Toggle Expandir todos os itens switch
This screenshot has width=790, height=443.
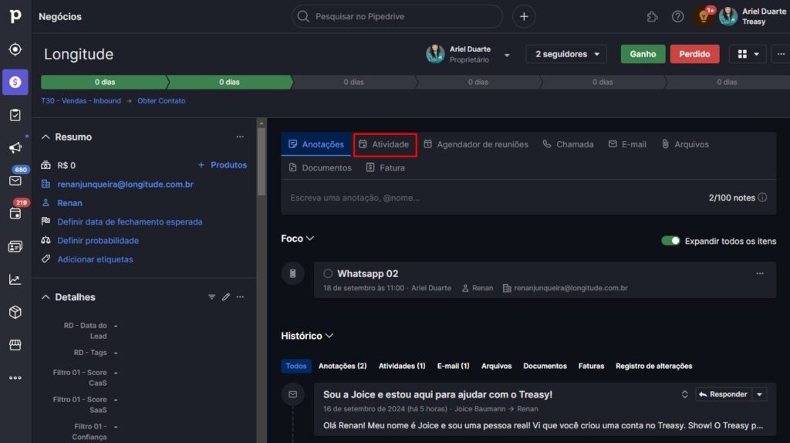670,241
